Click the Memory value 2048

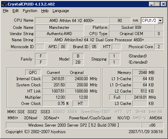pyautogui.click(x=140, y=73)
